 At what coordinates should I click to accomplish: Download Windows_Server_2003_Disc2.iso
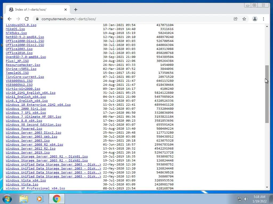click(33, 133)
